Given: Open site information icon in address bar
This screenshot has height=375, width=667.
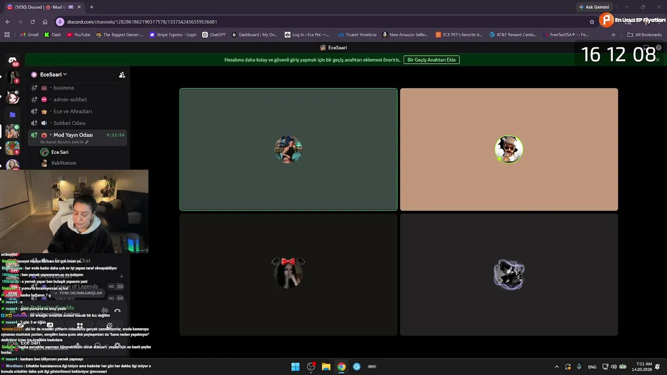Looking at the screenshot, I should pos(60,22).
